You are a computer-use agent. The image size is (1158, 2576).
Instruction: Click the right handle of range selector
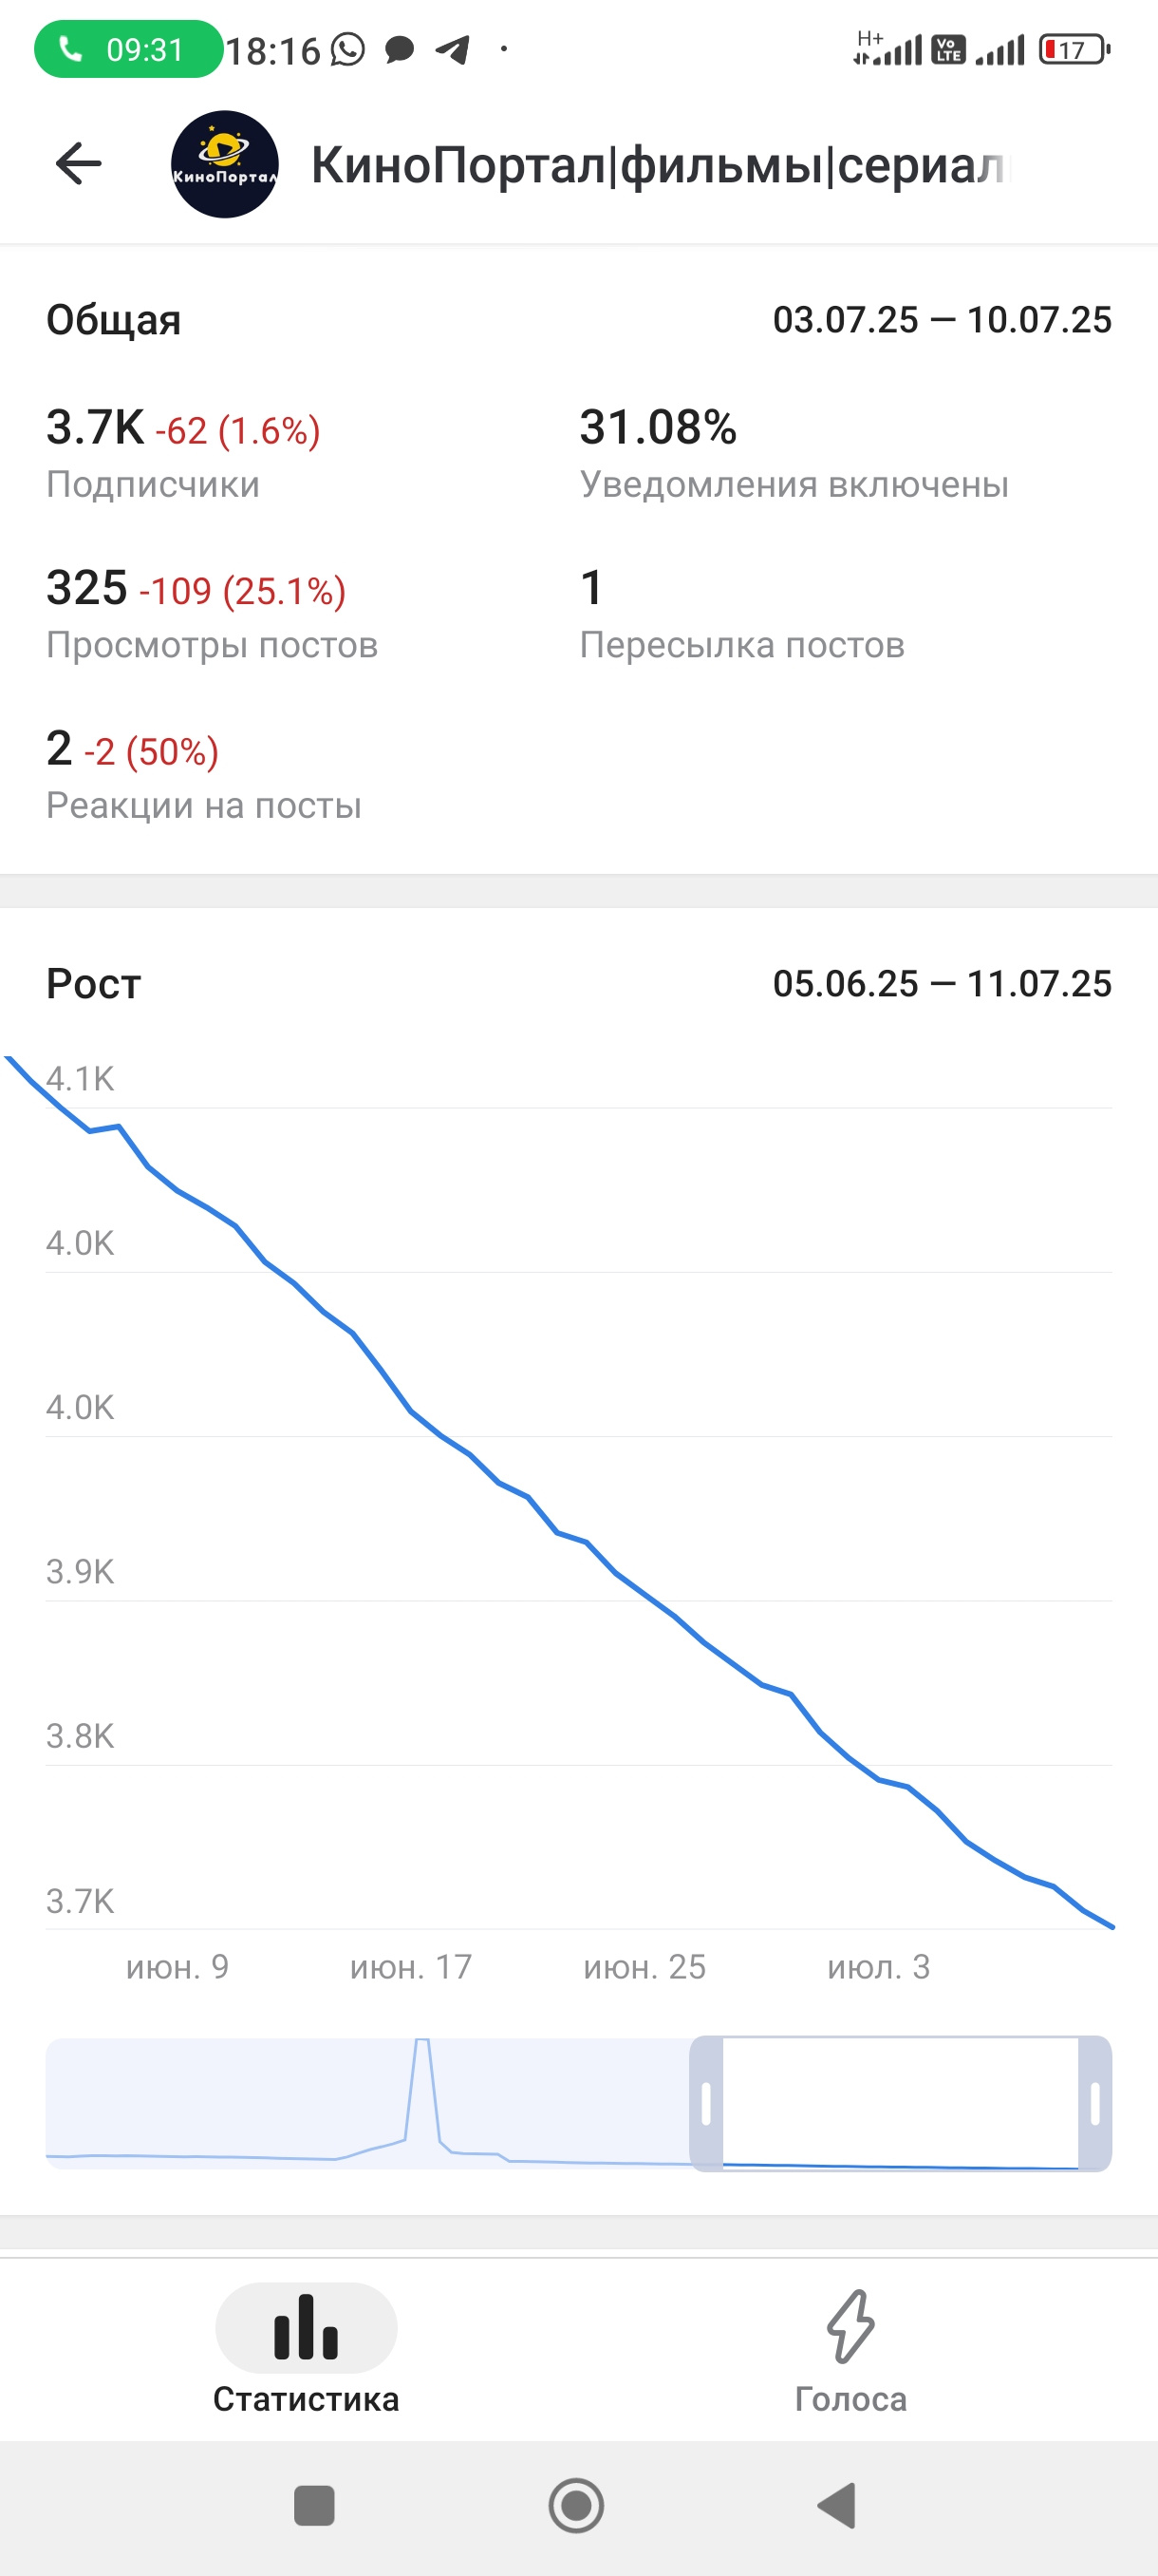tap(1095, 2103)
